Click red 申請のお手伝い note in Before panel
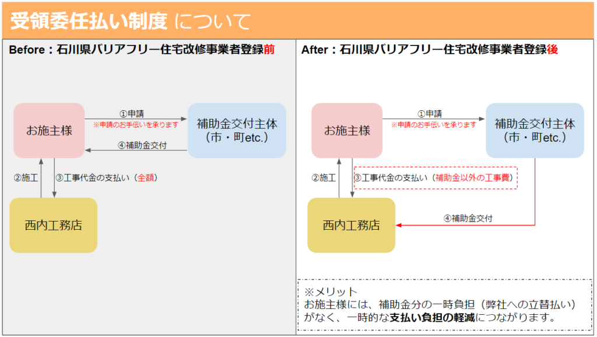Screen dimensions: 597x337 click(x=136, y=125)
